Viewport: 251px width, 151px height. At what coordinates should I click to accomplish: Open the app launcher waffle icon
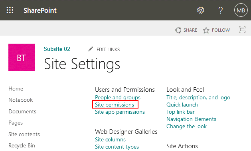10,10
